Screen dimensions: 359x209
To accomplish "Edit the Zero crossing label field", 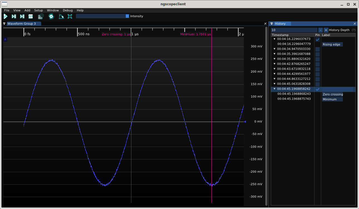I will [x=332, y=94].
